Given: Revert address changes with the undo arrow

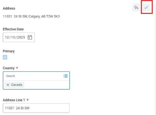Looking at the screenshot, I should 136,8.
